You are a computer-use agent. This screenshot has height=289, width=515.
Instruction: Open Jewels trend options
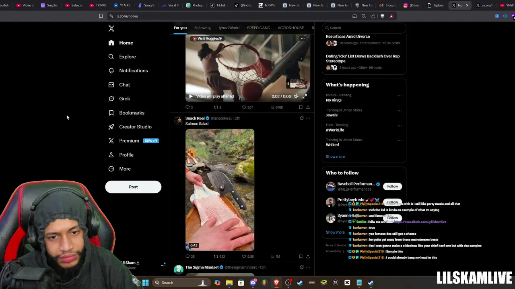coord(400,111)
